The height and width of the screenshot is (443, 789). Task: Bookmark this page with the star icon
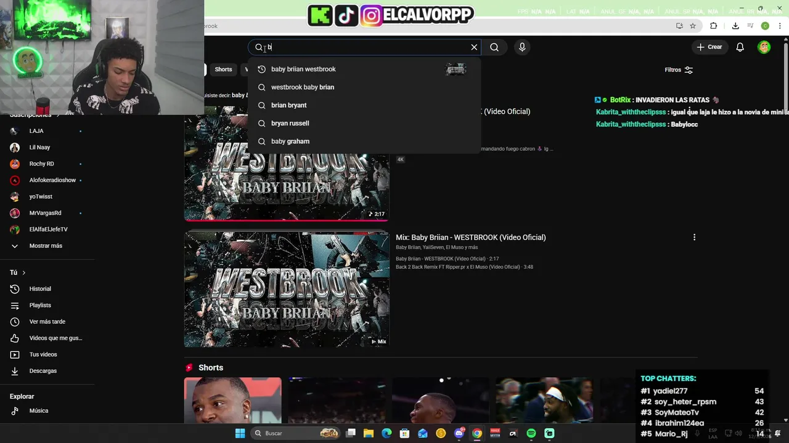693,26
